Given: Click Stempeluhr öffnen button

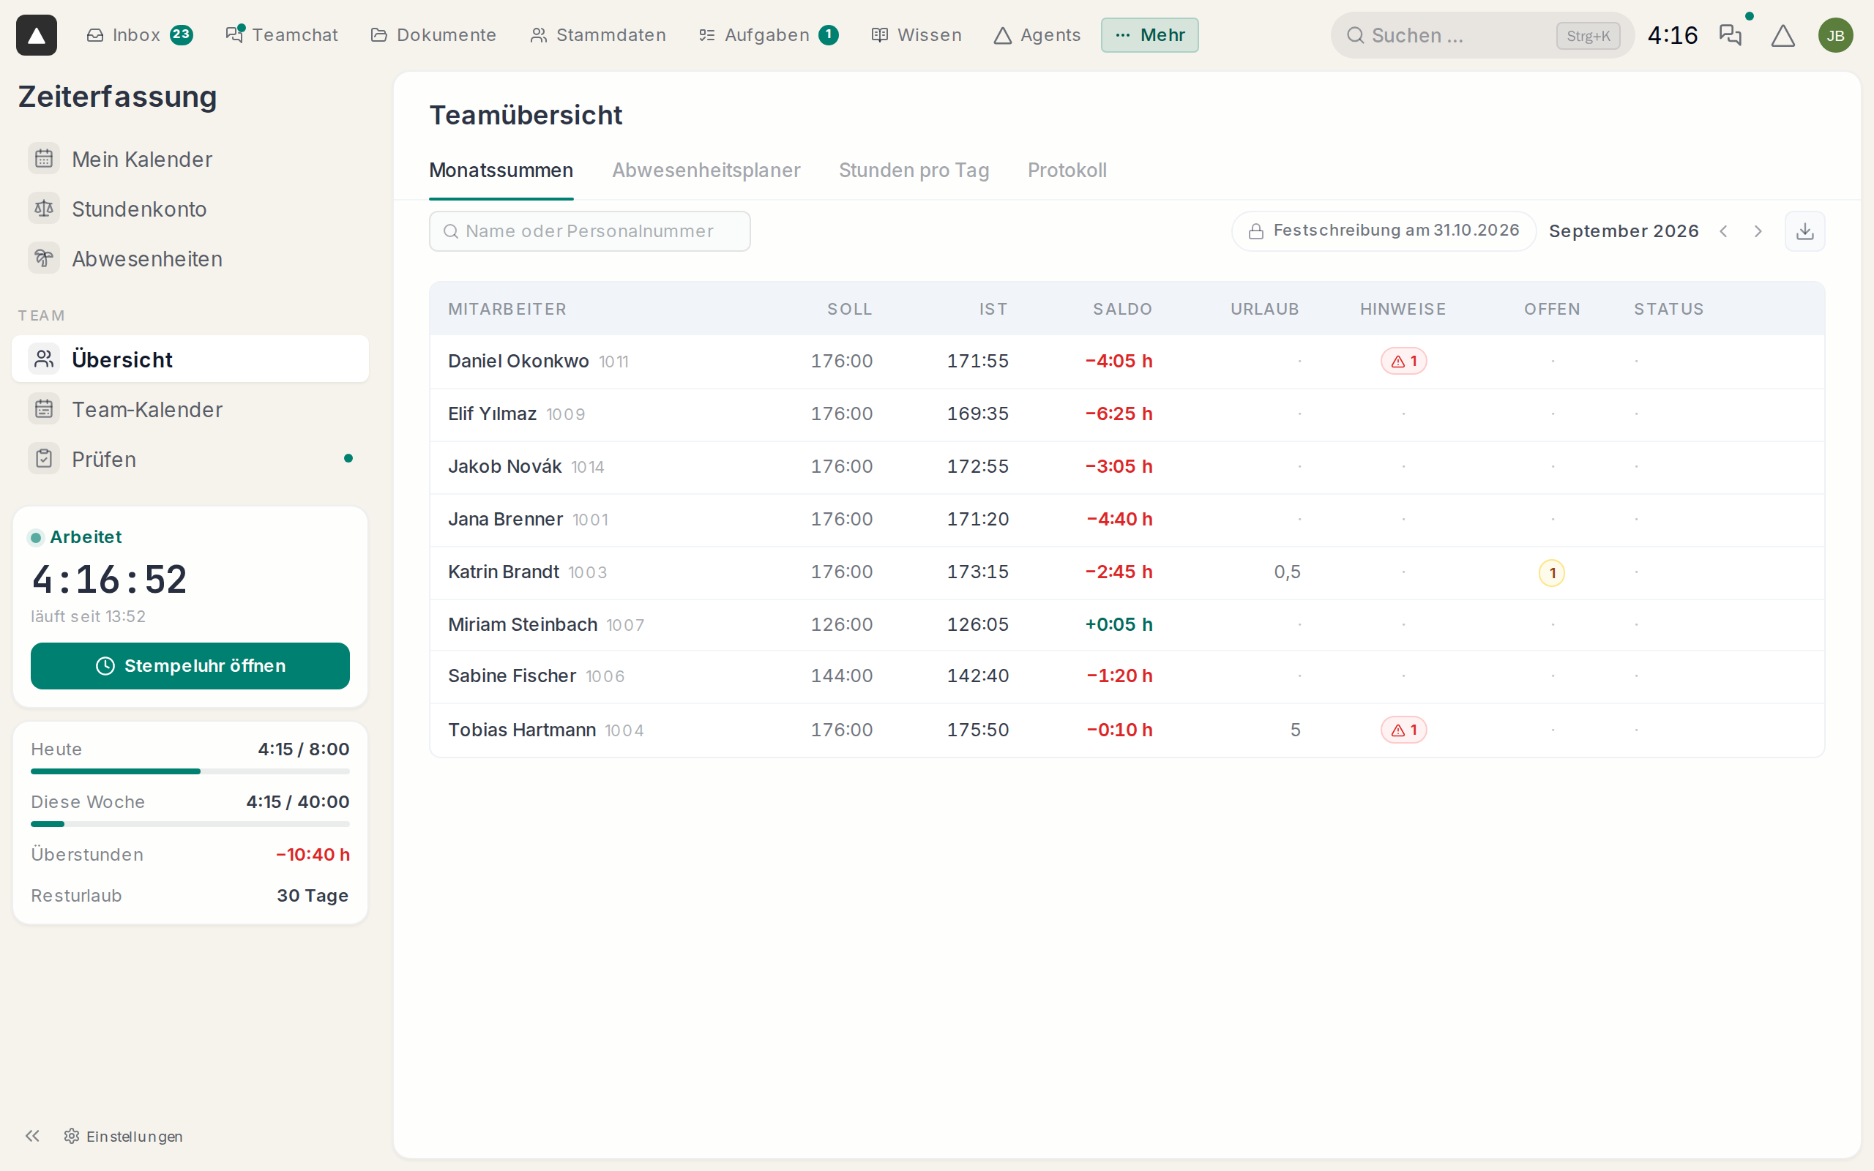Looking at the screenshot, I should click(x=190, y=666).
